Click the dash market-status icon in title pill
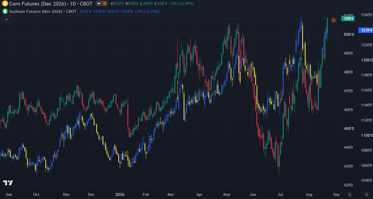This screenshot has height=199, width=373. (x=99, y=4)
